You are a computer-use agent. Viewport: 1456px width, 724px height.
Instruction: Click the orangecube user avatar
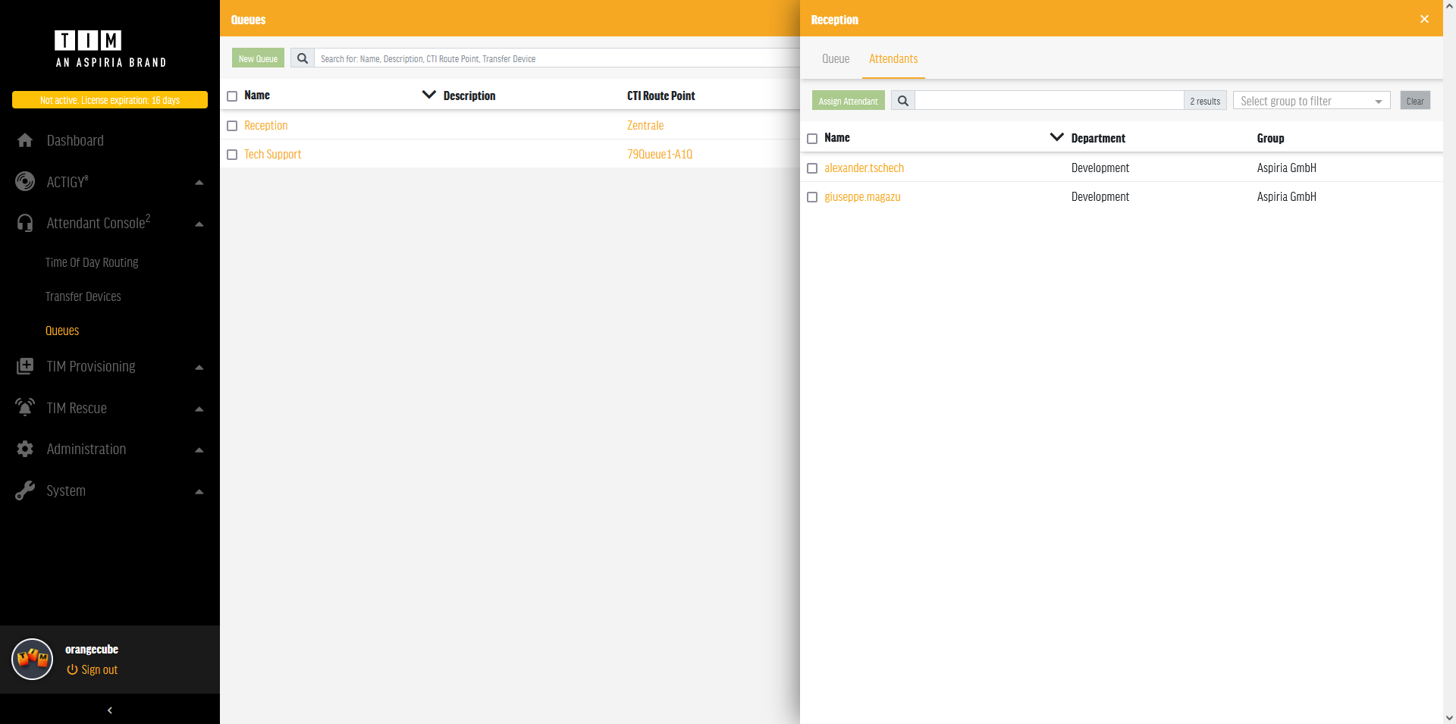pyautogui.click(x=33, y=659)
